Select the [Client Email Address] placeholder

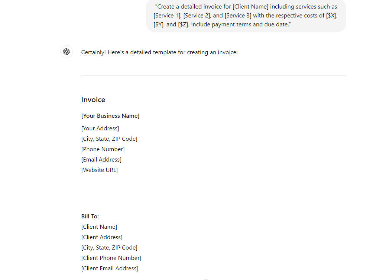point(110,268)
